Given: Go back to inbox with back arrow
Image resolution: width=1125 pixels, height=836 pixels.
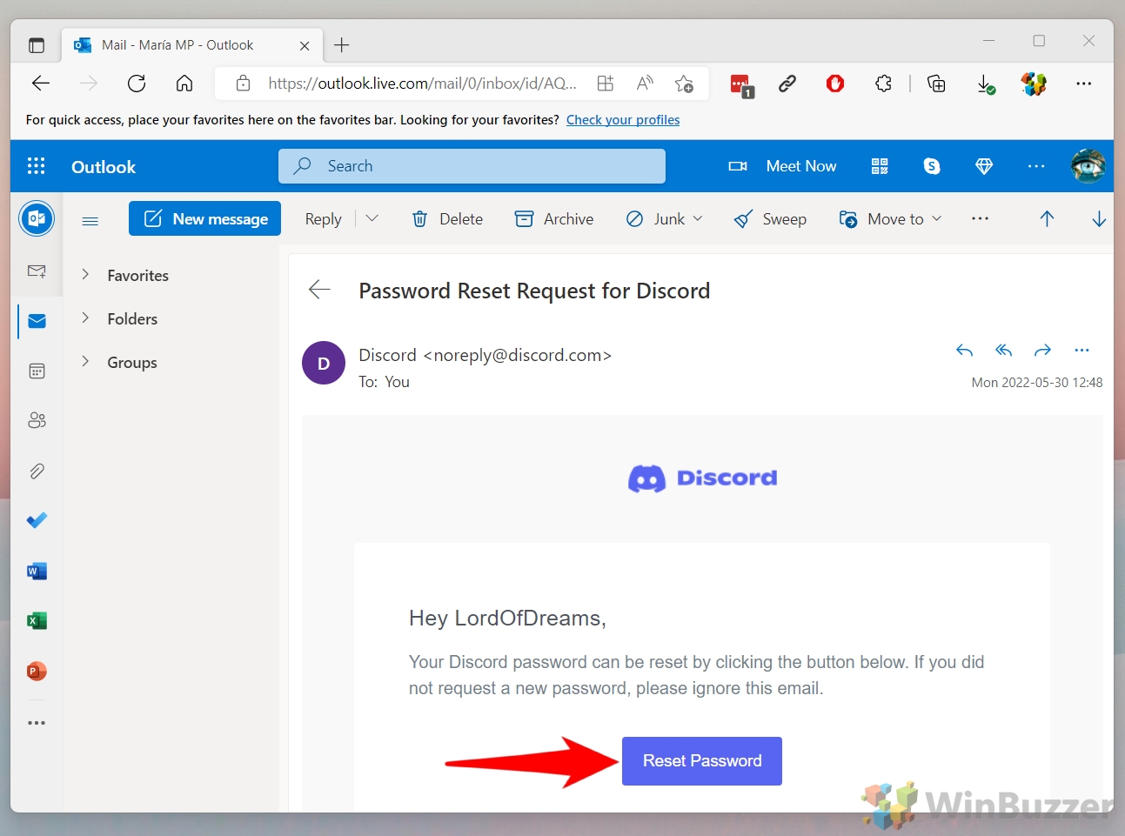Looking at the screenshot, I should [x=319, y=290].
